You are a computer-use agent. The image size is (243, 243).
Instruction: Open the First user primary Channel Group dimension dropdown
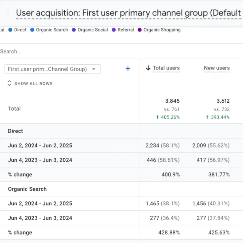tap(52, 69)
